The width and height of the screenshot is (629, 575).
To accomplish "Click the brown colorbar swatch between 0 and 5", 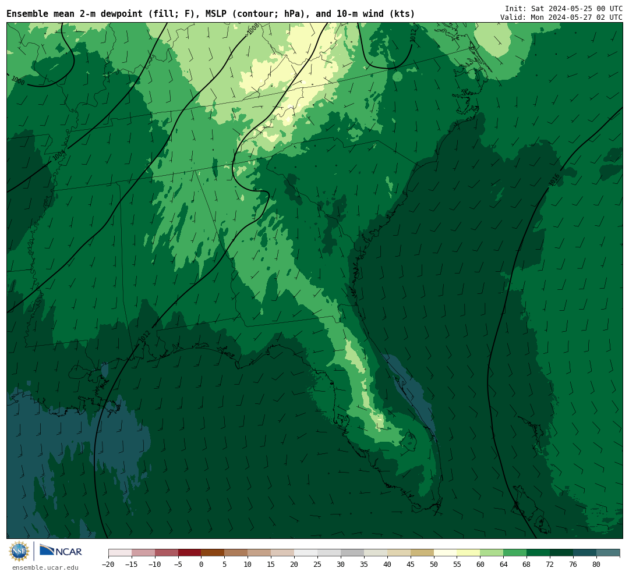I will 213,553.
